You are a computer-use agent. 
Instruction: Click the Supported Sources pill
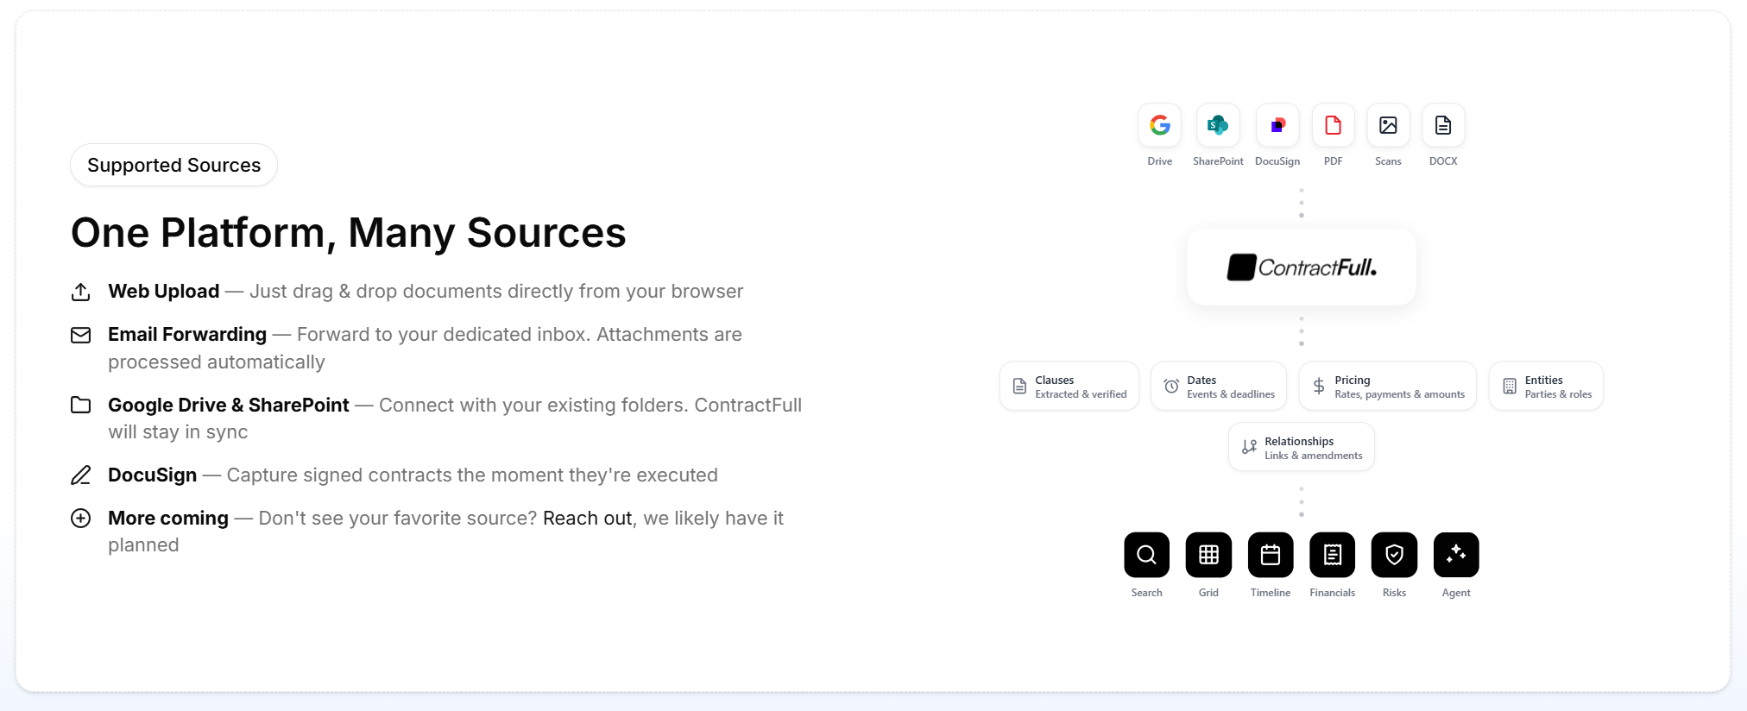click(x=173, y=165)
